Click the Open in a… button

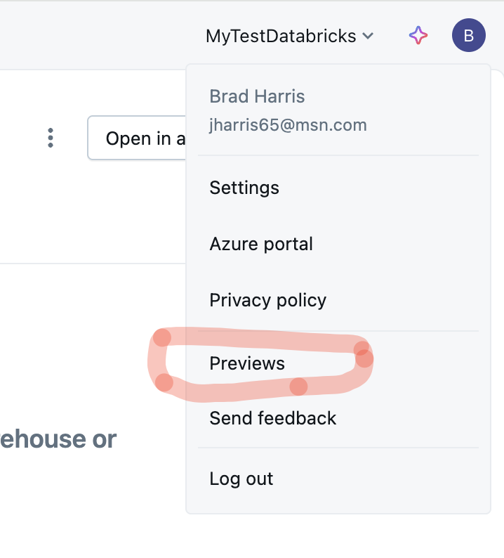(137, 138)
